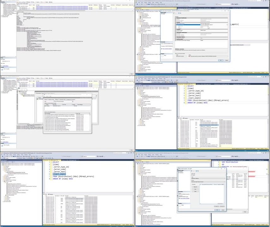Toggle 'Replication monitoring refresher' checkbox in top-left viewer

(4, 13)
